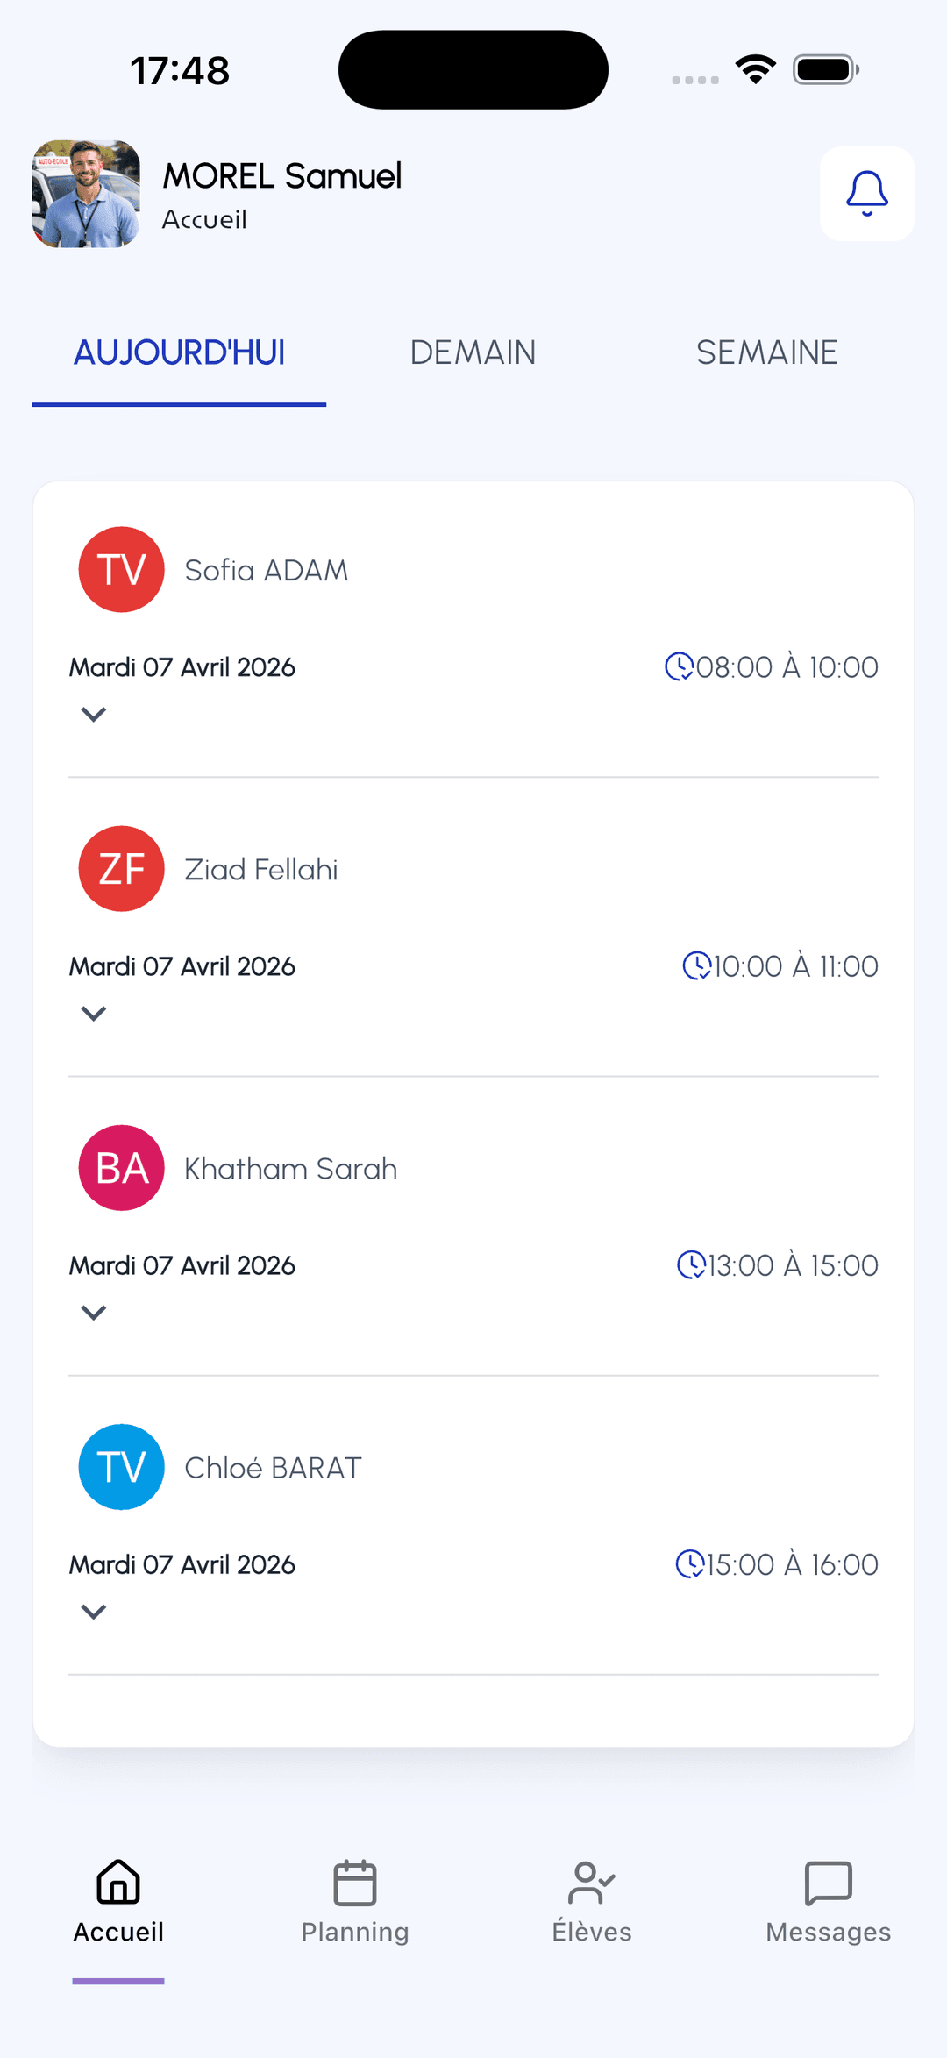This screenshot has width=947, height=2058.
Task: Open the Planning calendar icon
Action: (x=355, y=1882)
